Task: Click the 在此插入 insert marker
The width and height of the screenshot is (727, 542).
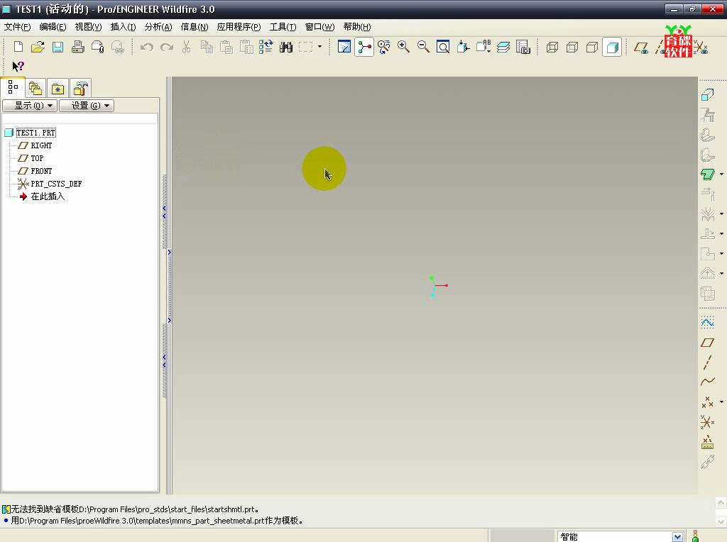Action: click(48, 197)
